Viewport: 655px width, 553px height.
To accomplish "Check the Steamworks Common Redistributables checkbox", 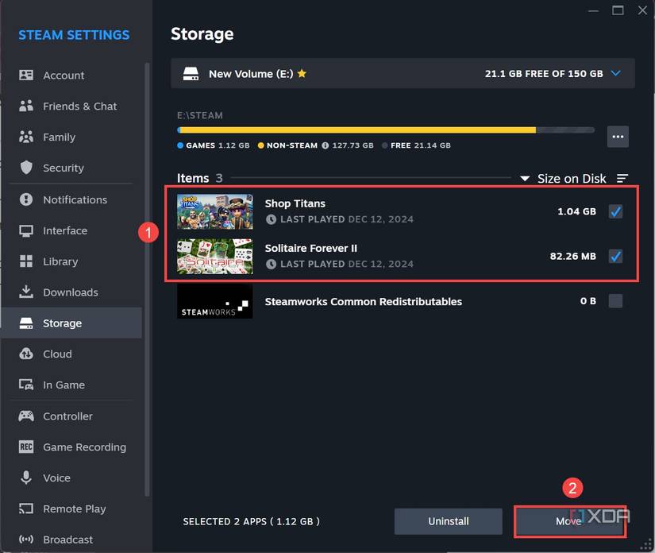I will [x=615, y=301].
